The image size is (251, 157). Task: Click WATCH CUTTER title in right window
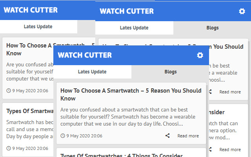[x=127, y=11]
